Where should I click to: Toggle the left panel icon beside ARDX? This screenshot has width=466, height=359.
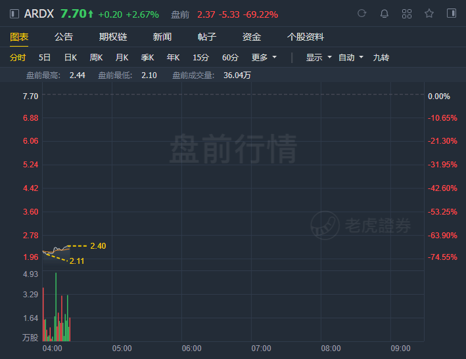pos(14,14)
